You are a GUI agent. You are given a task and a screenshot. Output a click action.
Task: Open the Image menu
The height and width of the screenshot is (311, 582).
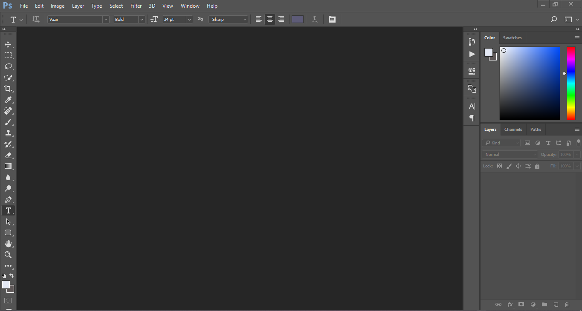pyautogui.click(x=58, y=6)
